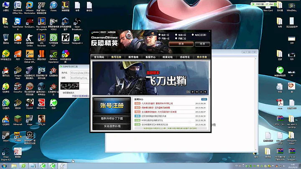Select the 电信二区 server radio button
The height and width of the screenshot is (169, 301).
point(176,35)
